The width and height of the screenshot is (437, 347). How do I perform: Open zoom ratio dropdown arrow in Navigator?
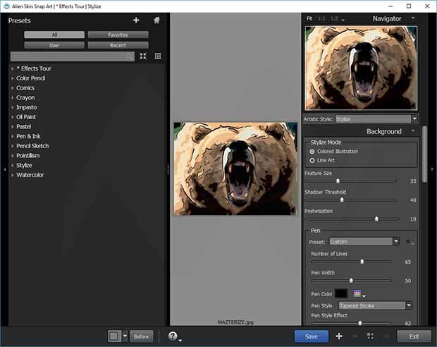343,20
